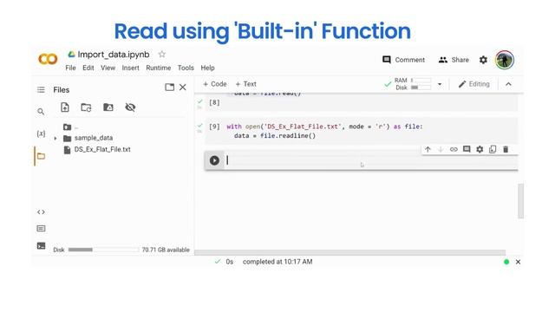The height and width of the screenshot is (312, 555).
Task: Click the green connection status dot
Action: [506, 262]
